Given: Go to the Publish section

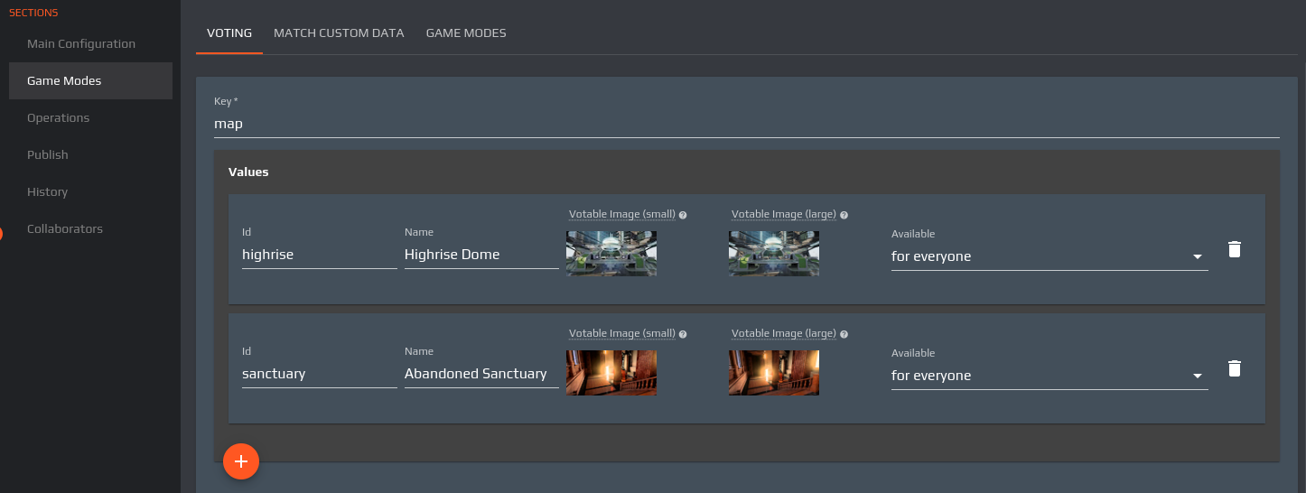Looking at the screenshot, I should coord(48,155).
